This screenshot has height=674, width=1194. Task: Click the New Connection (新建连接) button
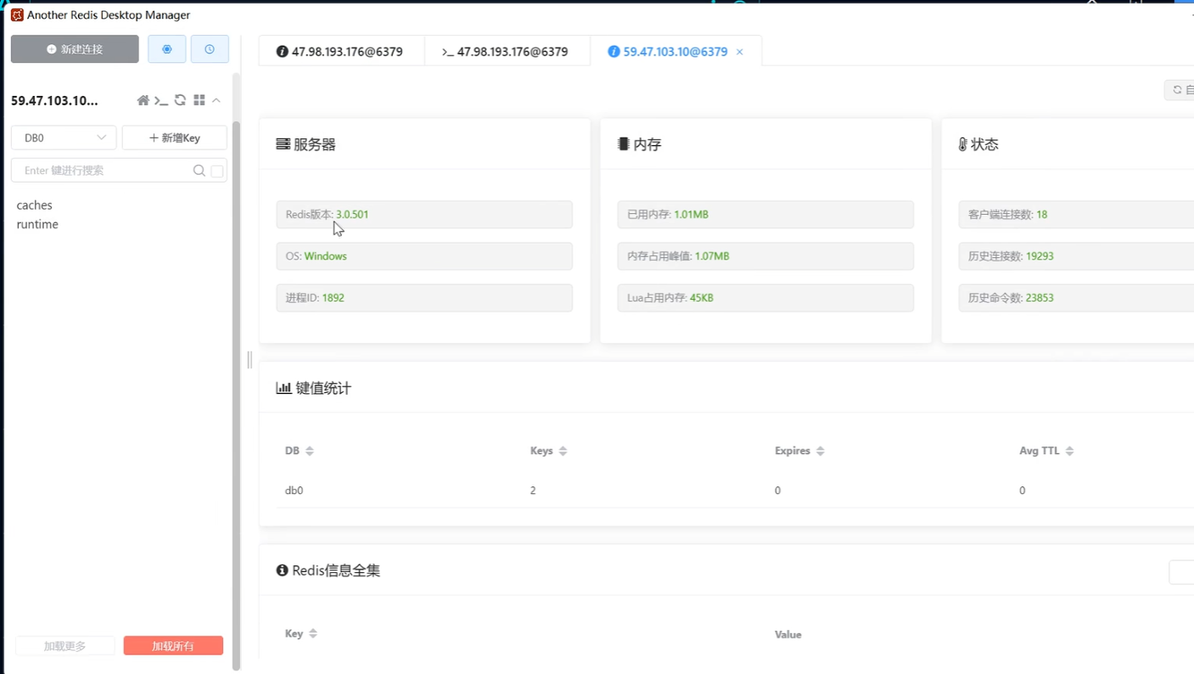click(75, 49)
